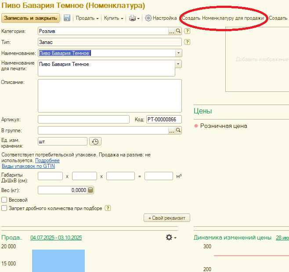Click the truncated Создать toolbar command
The height and width of the screenshot is (272, 289).
pos(278,18)
